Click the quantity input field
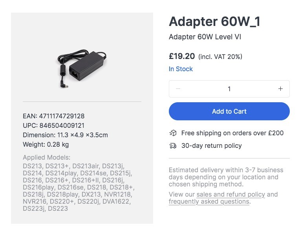Screen dimensions: 300x232 click(229, 89)
